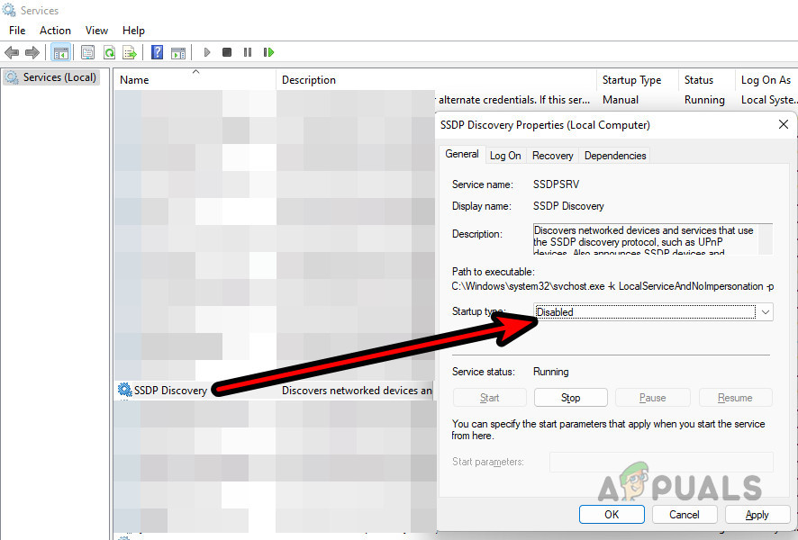Select the Dependencies tab

614,155
